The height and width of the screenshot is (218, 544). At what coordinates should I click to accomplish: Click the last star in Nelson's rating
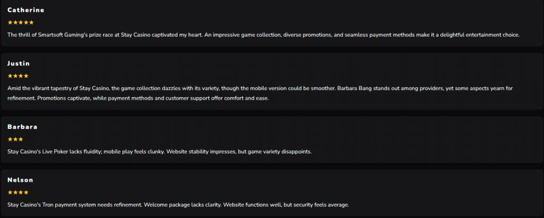pyautogui.click(x=26, y=193)
